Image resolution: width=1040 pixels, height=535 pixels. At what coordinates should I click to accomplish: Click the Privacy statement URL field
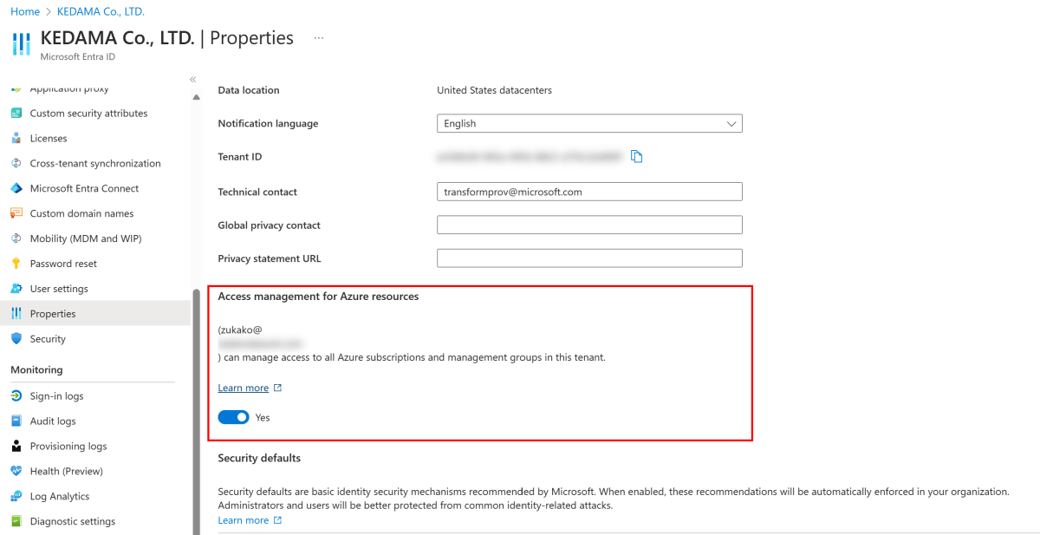click(589, 258)
